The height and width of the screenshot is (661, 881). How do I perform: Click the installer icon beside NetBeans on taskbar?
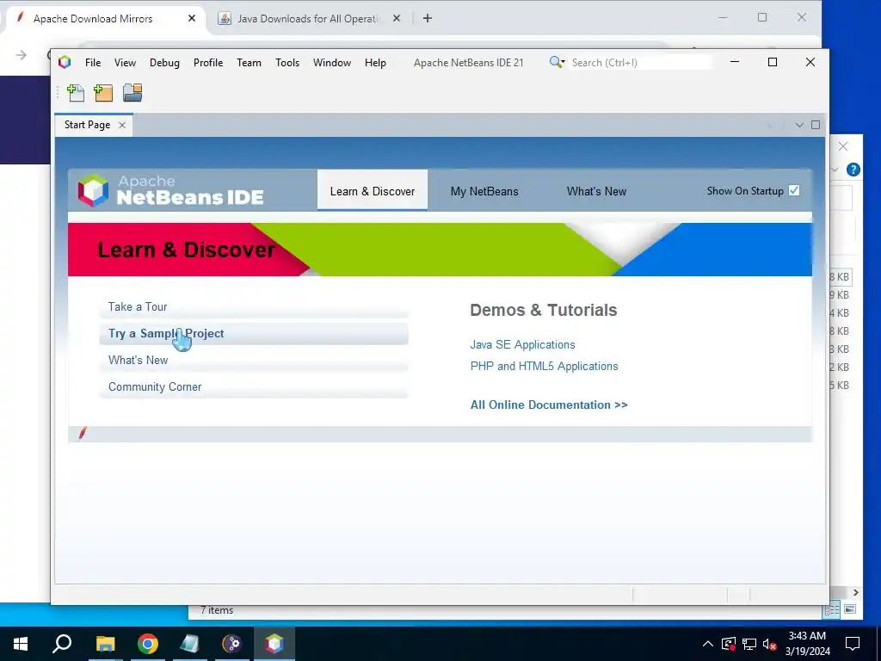pyautogui.click(x=232, y=644)
